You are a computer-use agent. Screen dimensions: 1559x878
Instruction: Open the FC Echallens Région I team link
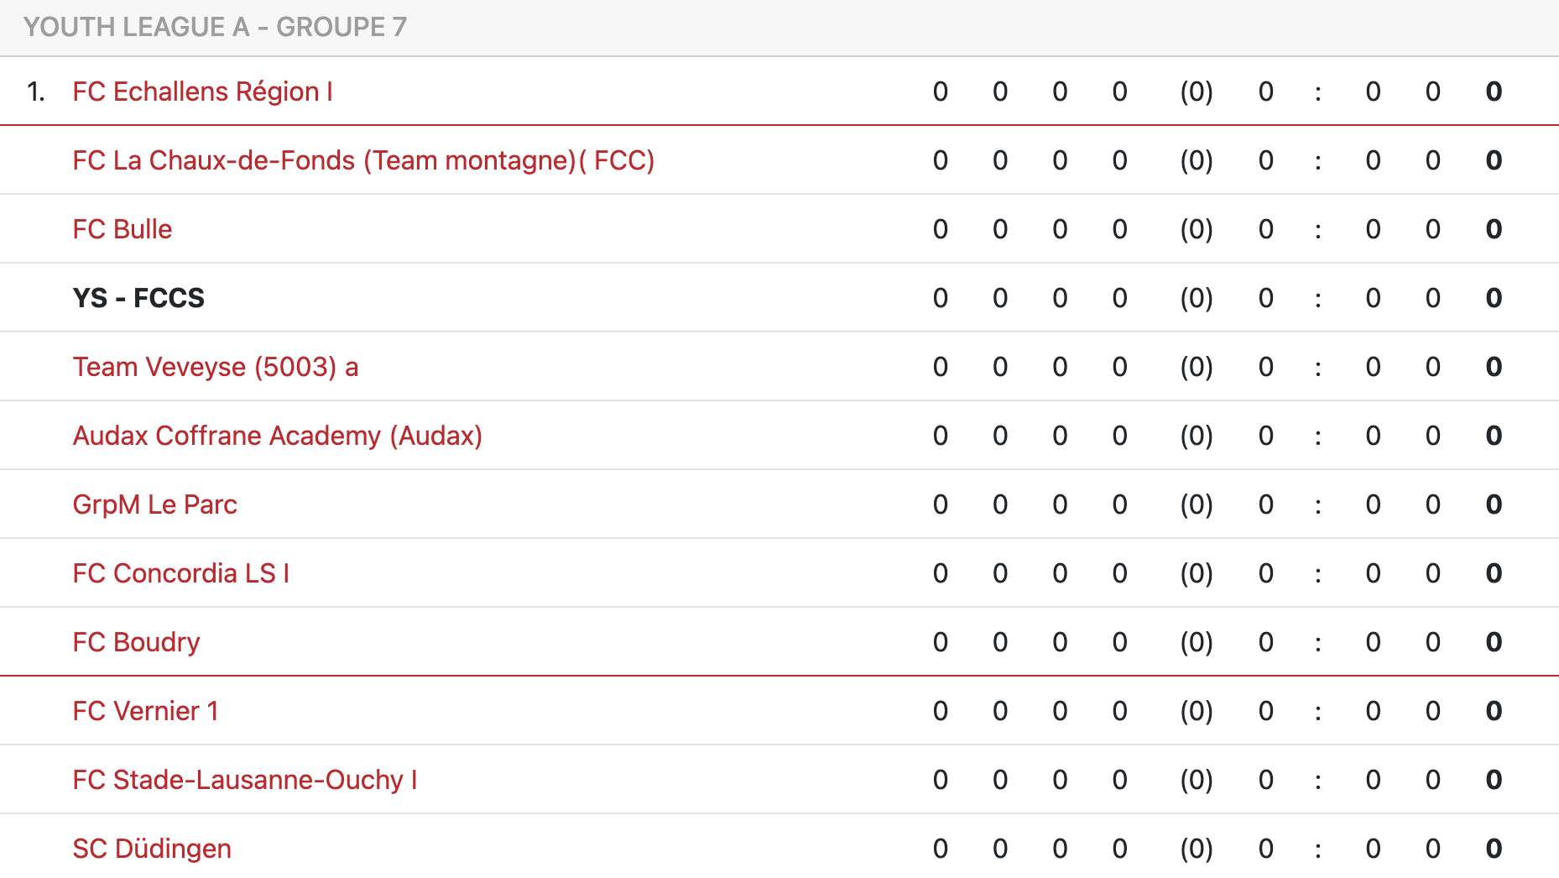(202, 91)
